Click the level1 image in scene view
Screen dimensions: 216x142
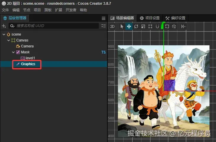pos(164,91)
